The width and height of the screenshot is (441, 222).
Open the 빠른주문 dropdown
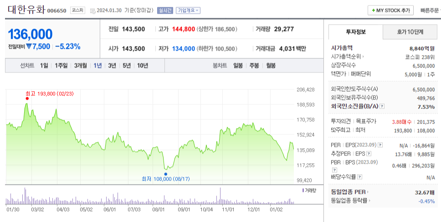(431, 10)
